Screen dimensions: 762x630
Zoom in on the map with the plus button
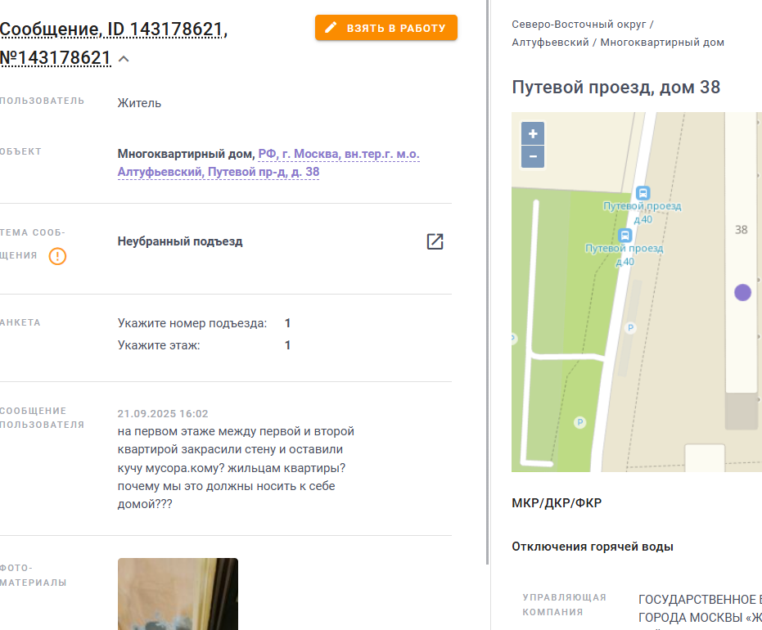tap(533, 133)
